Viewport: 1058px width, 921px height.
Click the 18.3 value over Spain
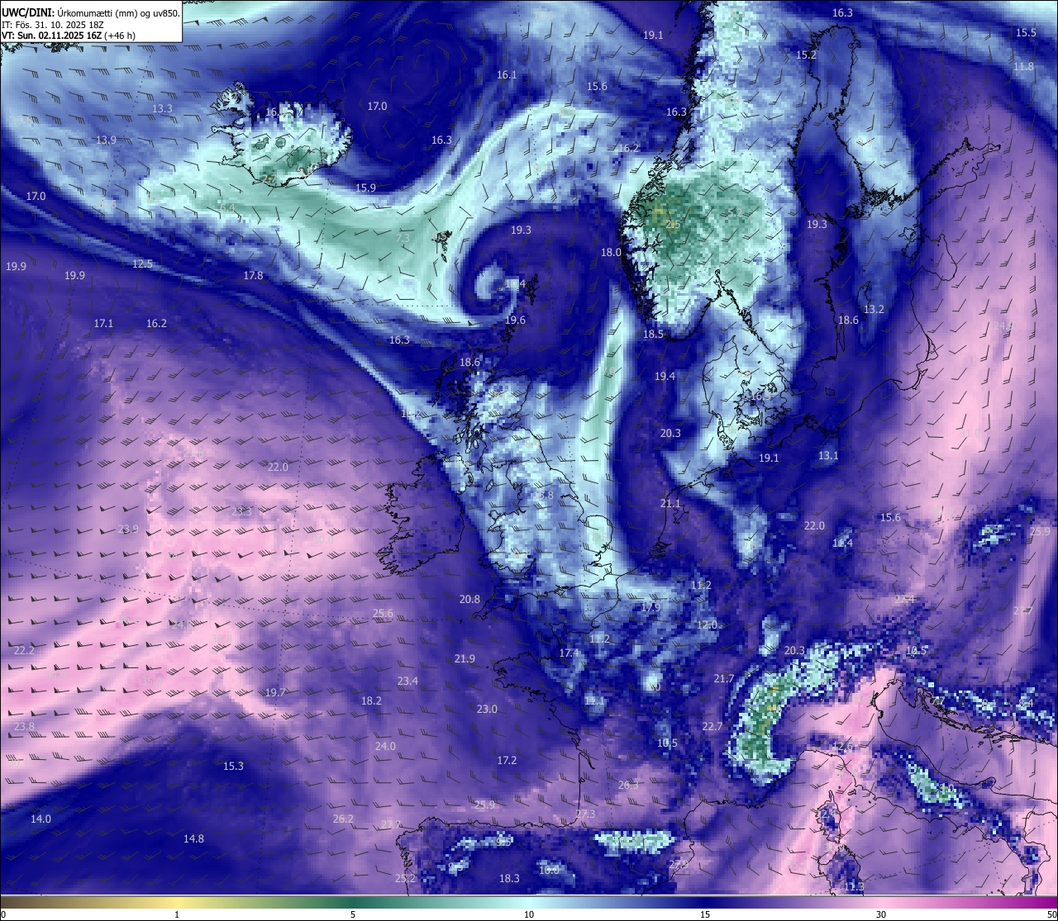(x=509, y=878)
